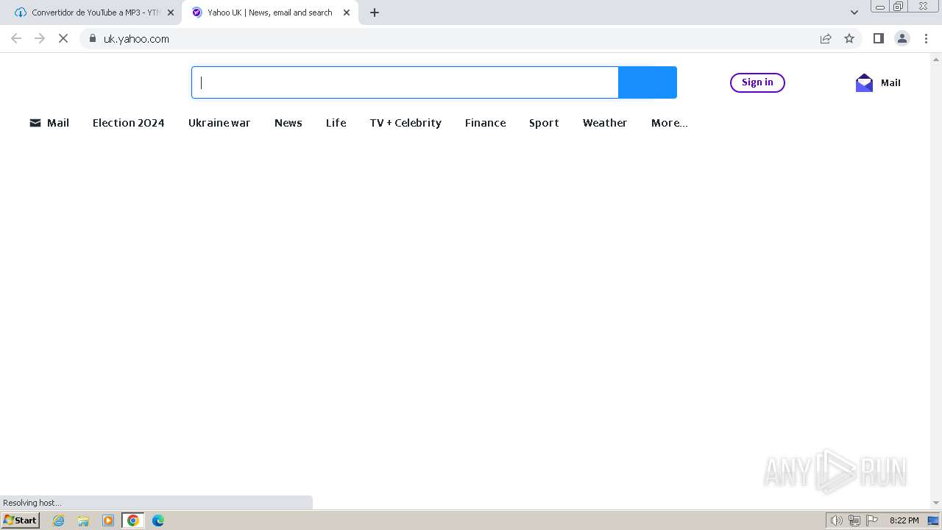Share this page icon

point(826,39)
